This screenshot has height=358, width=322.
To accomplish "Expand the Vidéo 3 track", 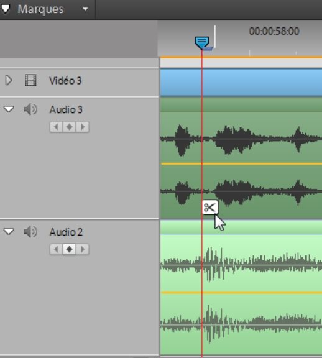I will 9,80.
